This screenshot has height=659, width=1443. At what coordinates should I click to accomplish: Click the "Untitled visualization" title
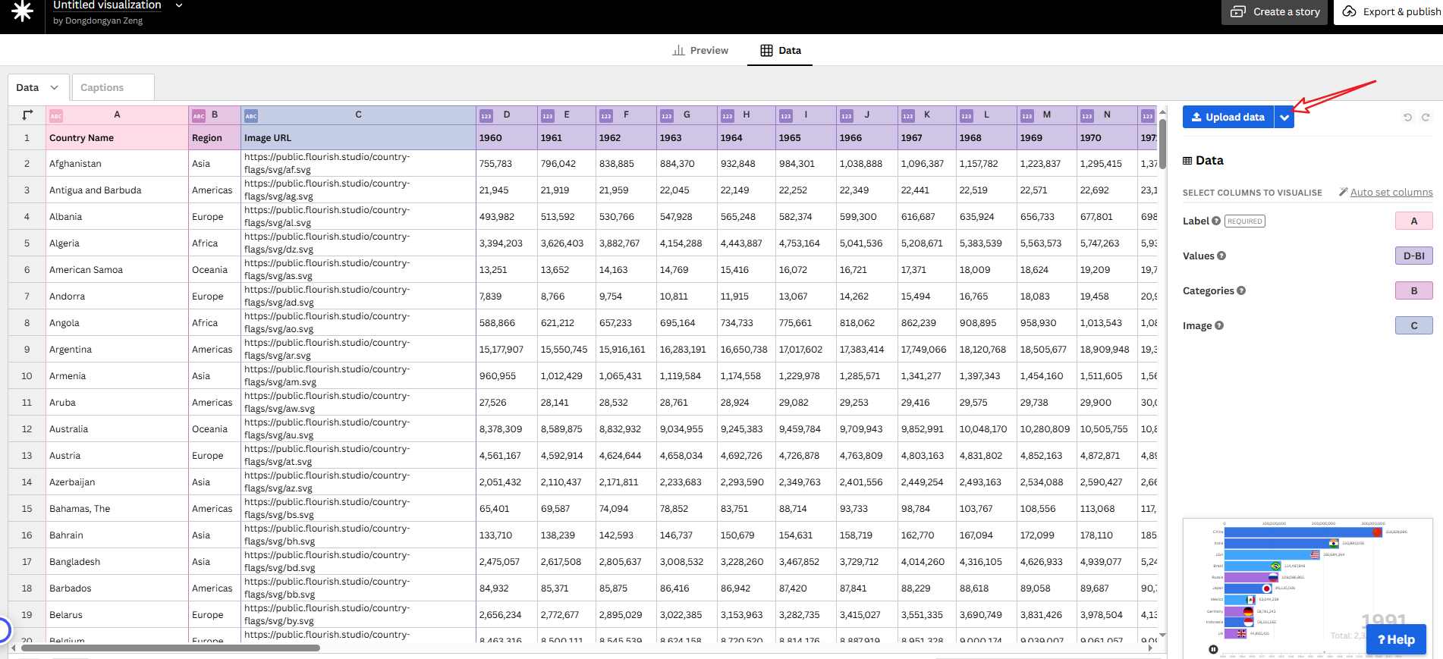[107, 5]
